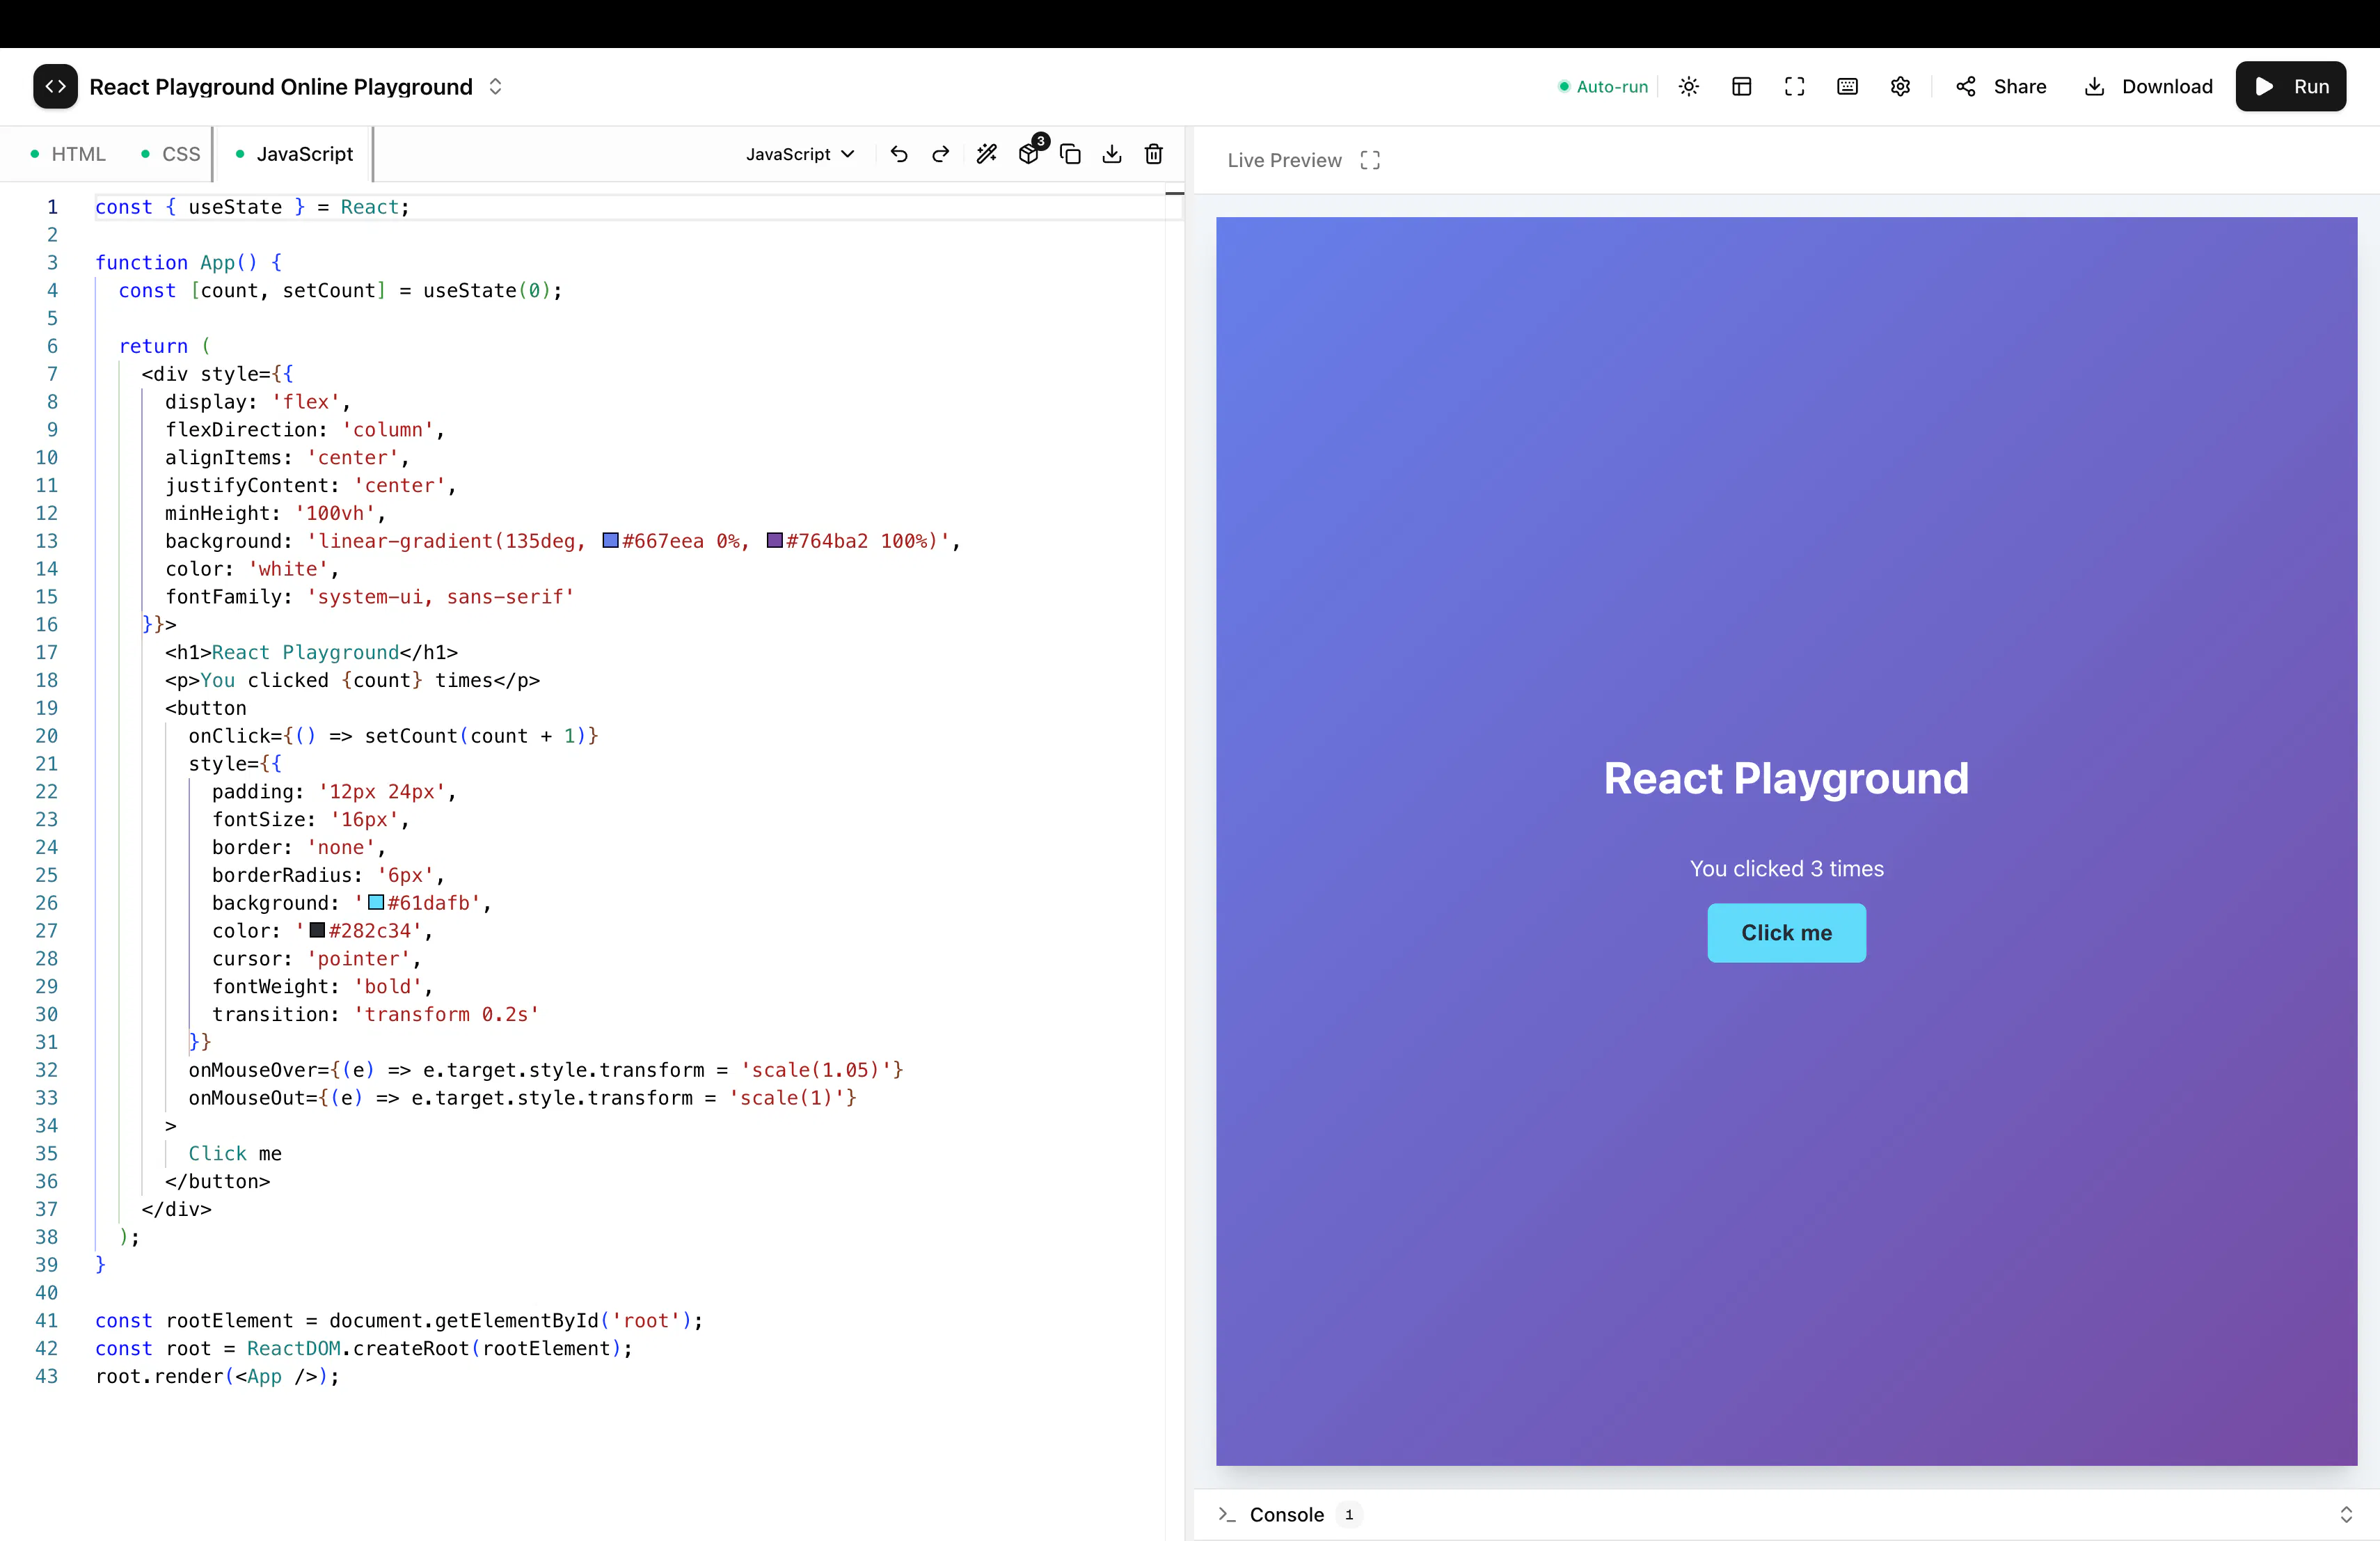This screenshot has width=2380, height=1541.
Task: Redo the last edit
Action: (941, 154)
